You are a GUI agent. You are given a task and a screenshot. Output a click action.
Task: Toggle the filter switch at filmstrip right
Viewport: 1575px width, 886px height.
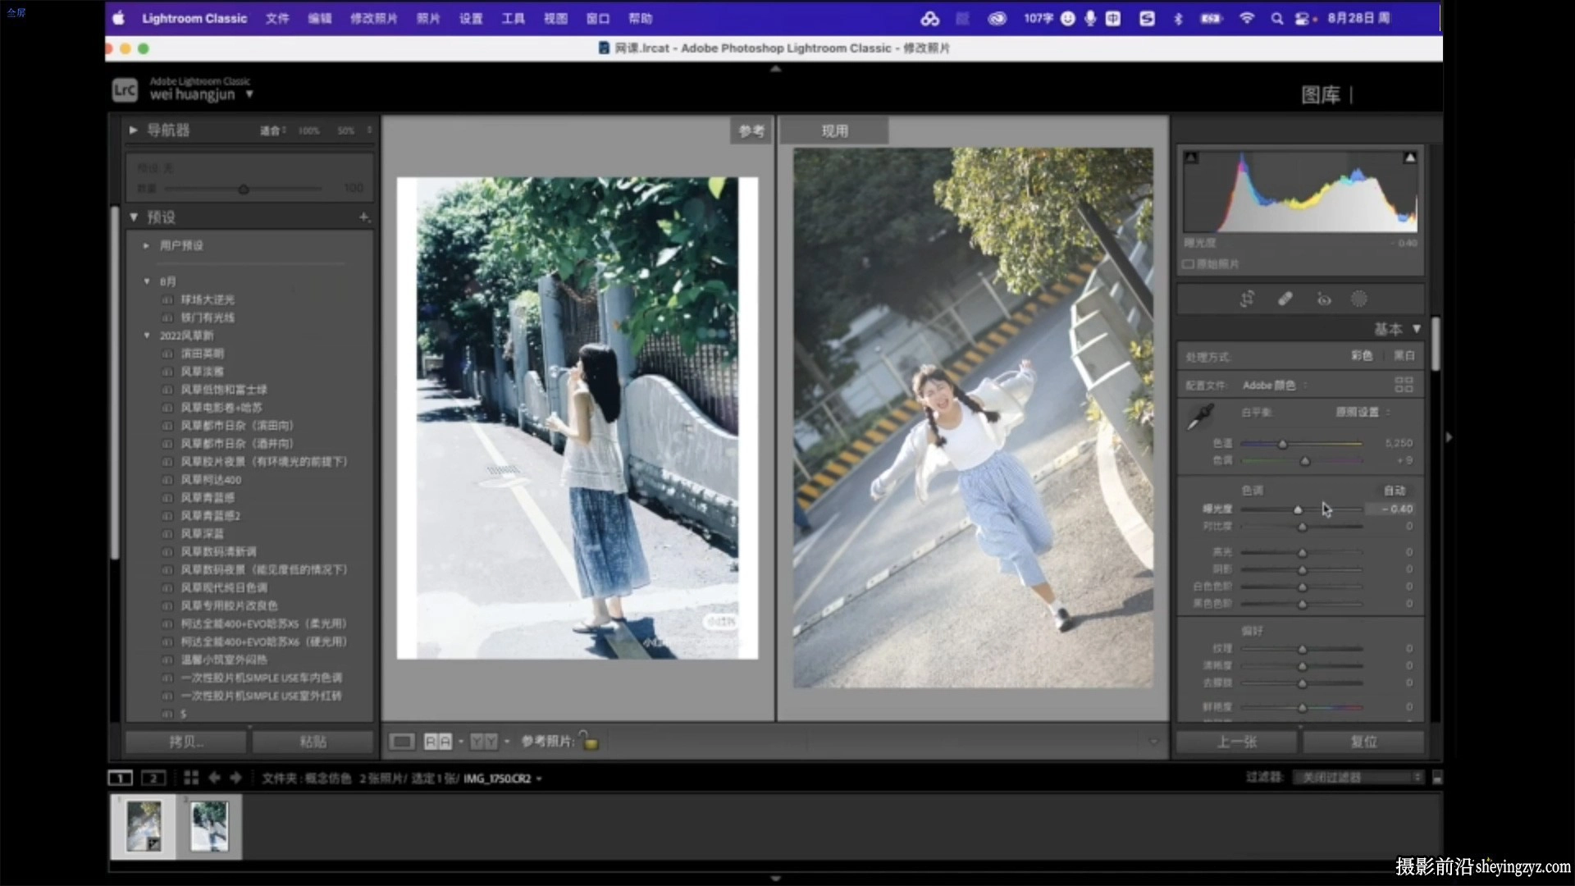point(1437,777)
